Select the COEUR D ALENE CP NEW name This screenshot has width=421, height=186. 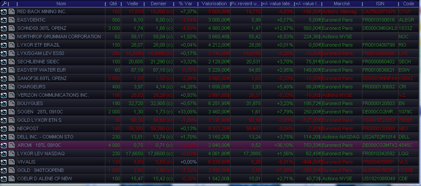pos(45,179)
